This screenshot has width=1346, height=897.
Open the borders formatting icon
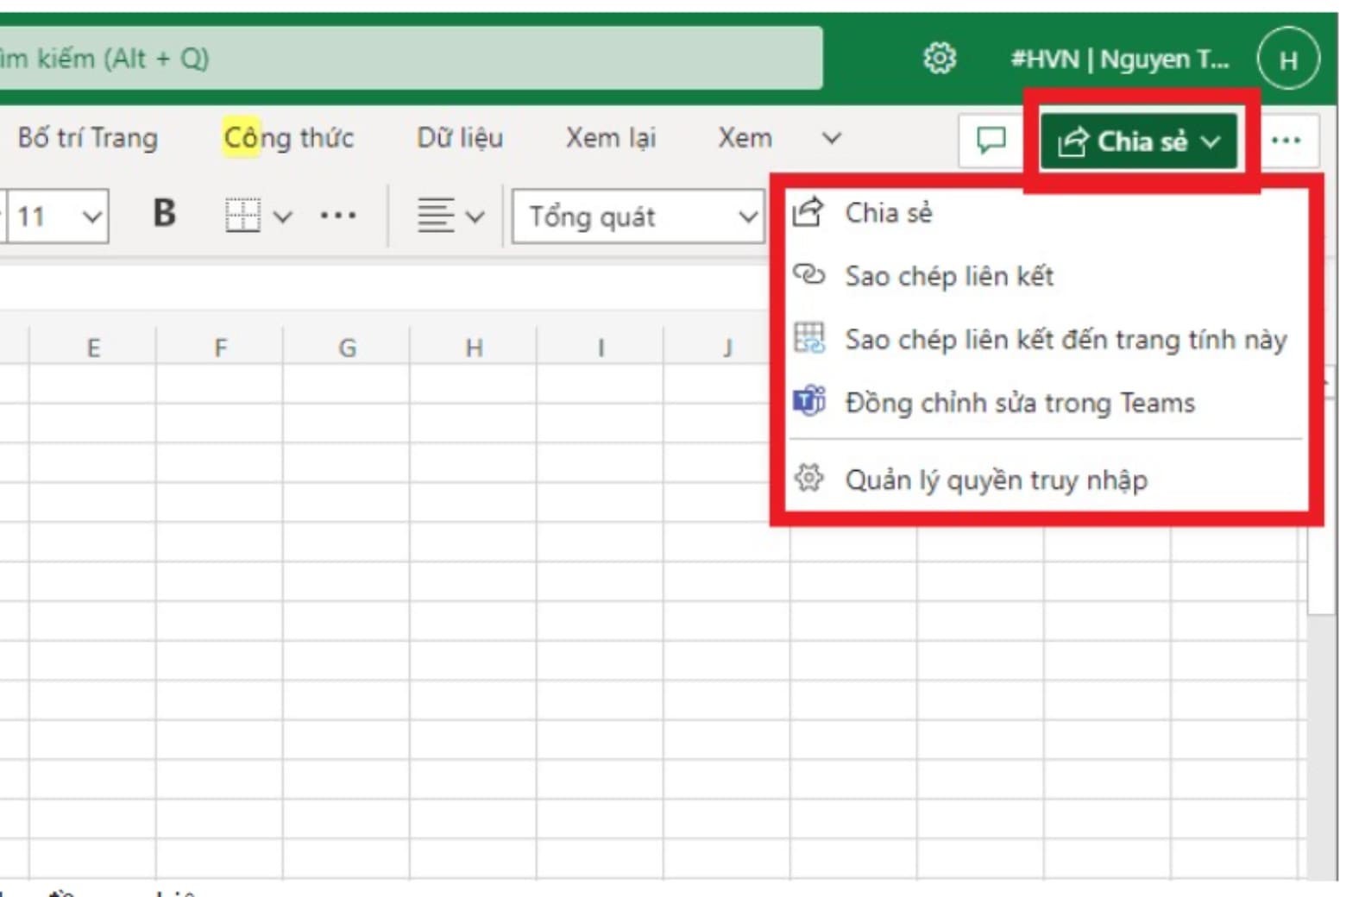point(242,216)
